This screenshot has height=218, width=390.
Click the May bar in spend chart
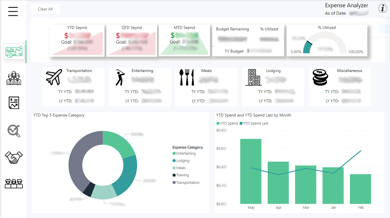[251, 171]
